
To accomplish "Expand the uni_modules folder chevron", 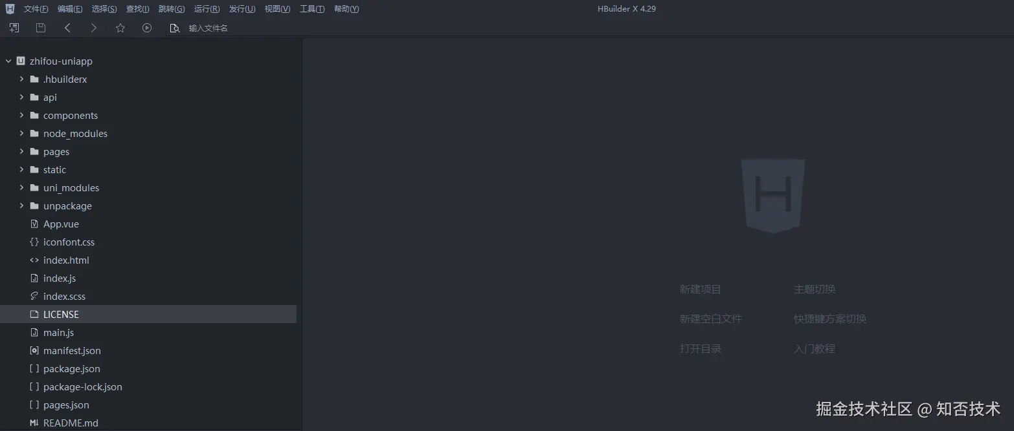I will point(21,187).
